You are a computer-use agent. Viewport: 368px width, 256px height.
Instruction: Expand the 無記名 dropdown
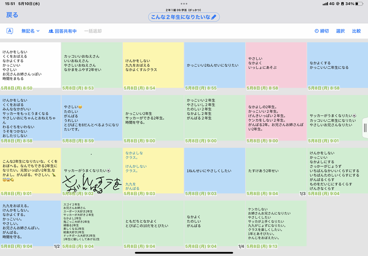(30, 31)
